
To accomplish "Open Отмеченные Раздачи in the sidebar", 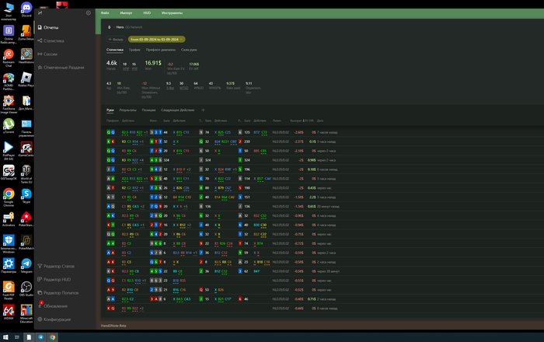I will 61,68.
